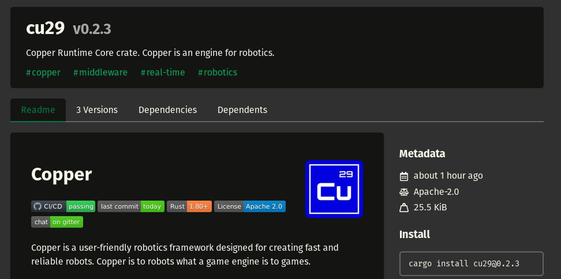
Task: Follow the #middleware keyword link
Action: (x=100, y=73)
